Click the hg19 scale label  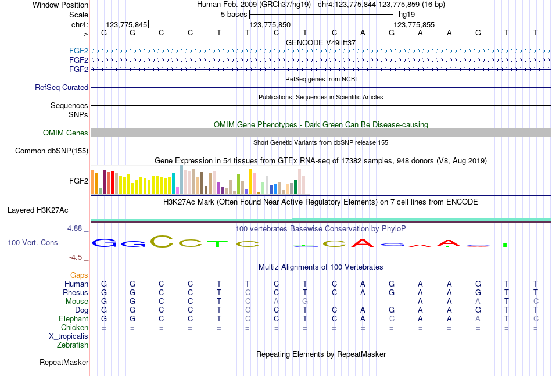[407, 15]
